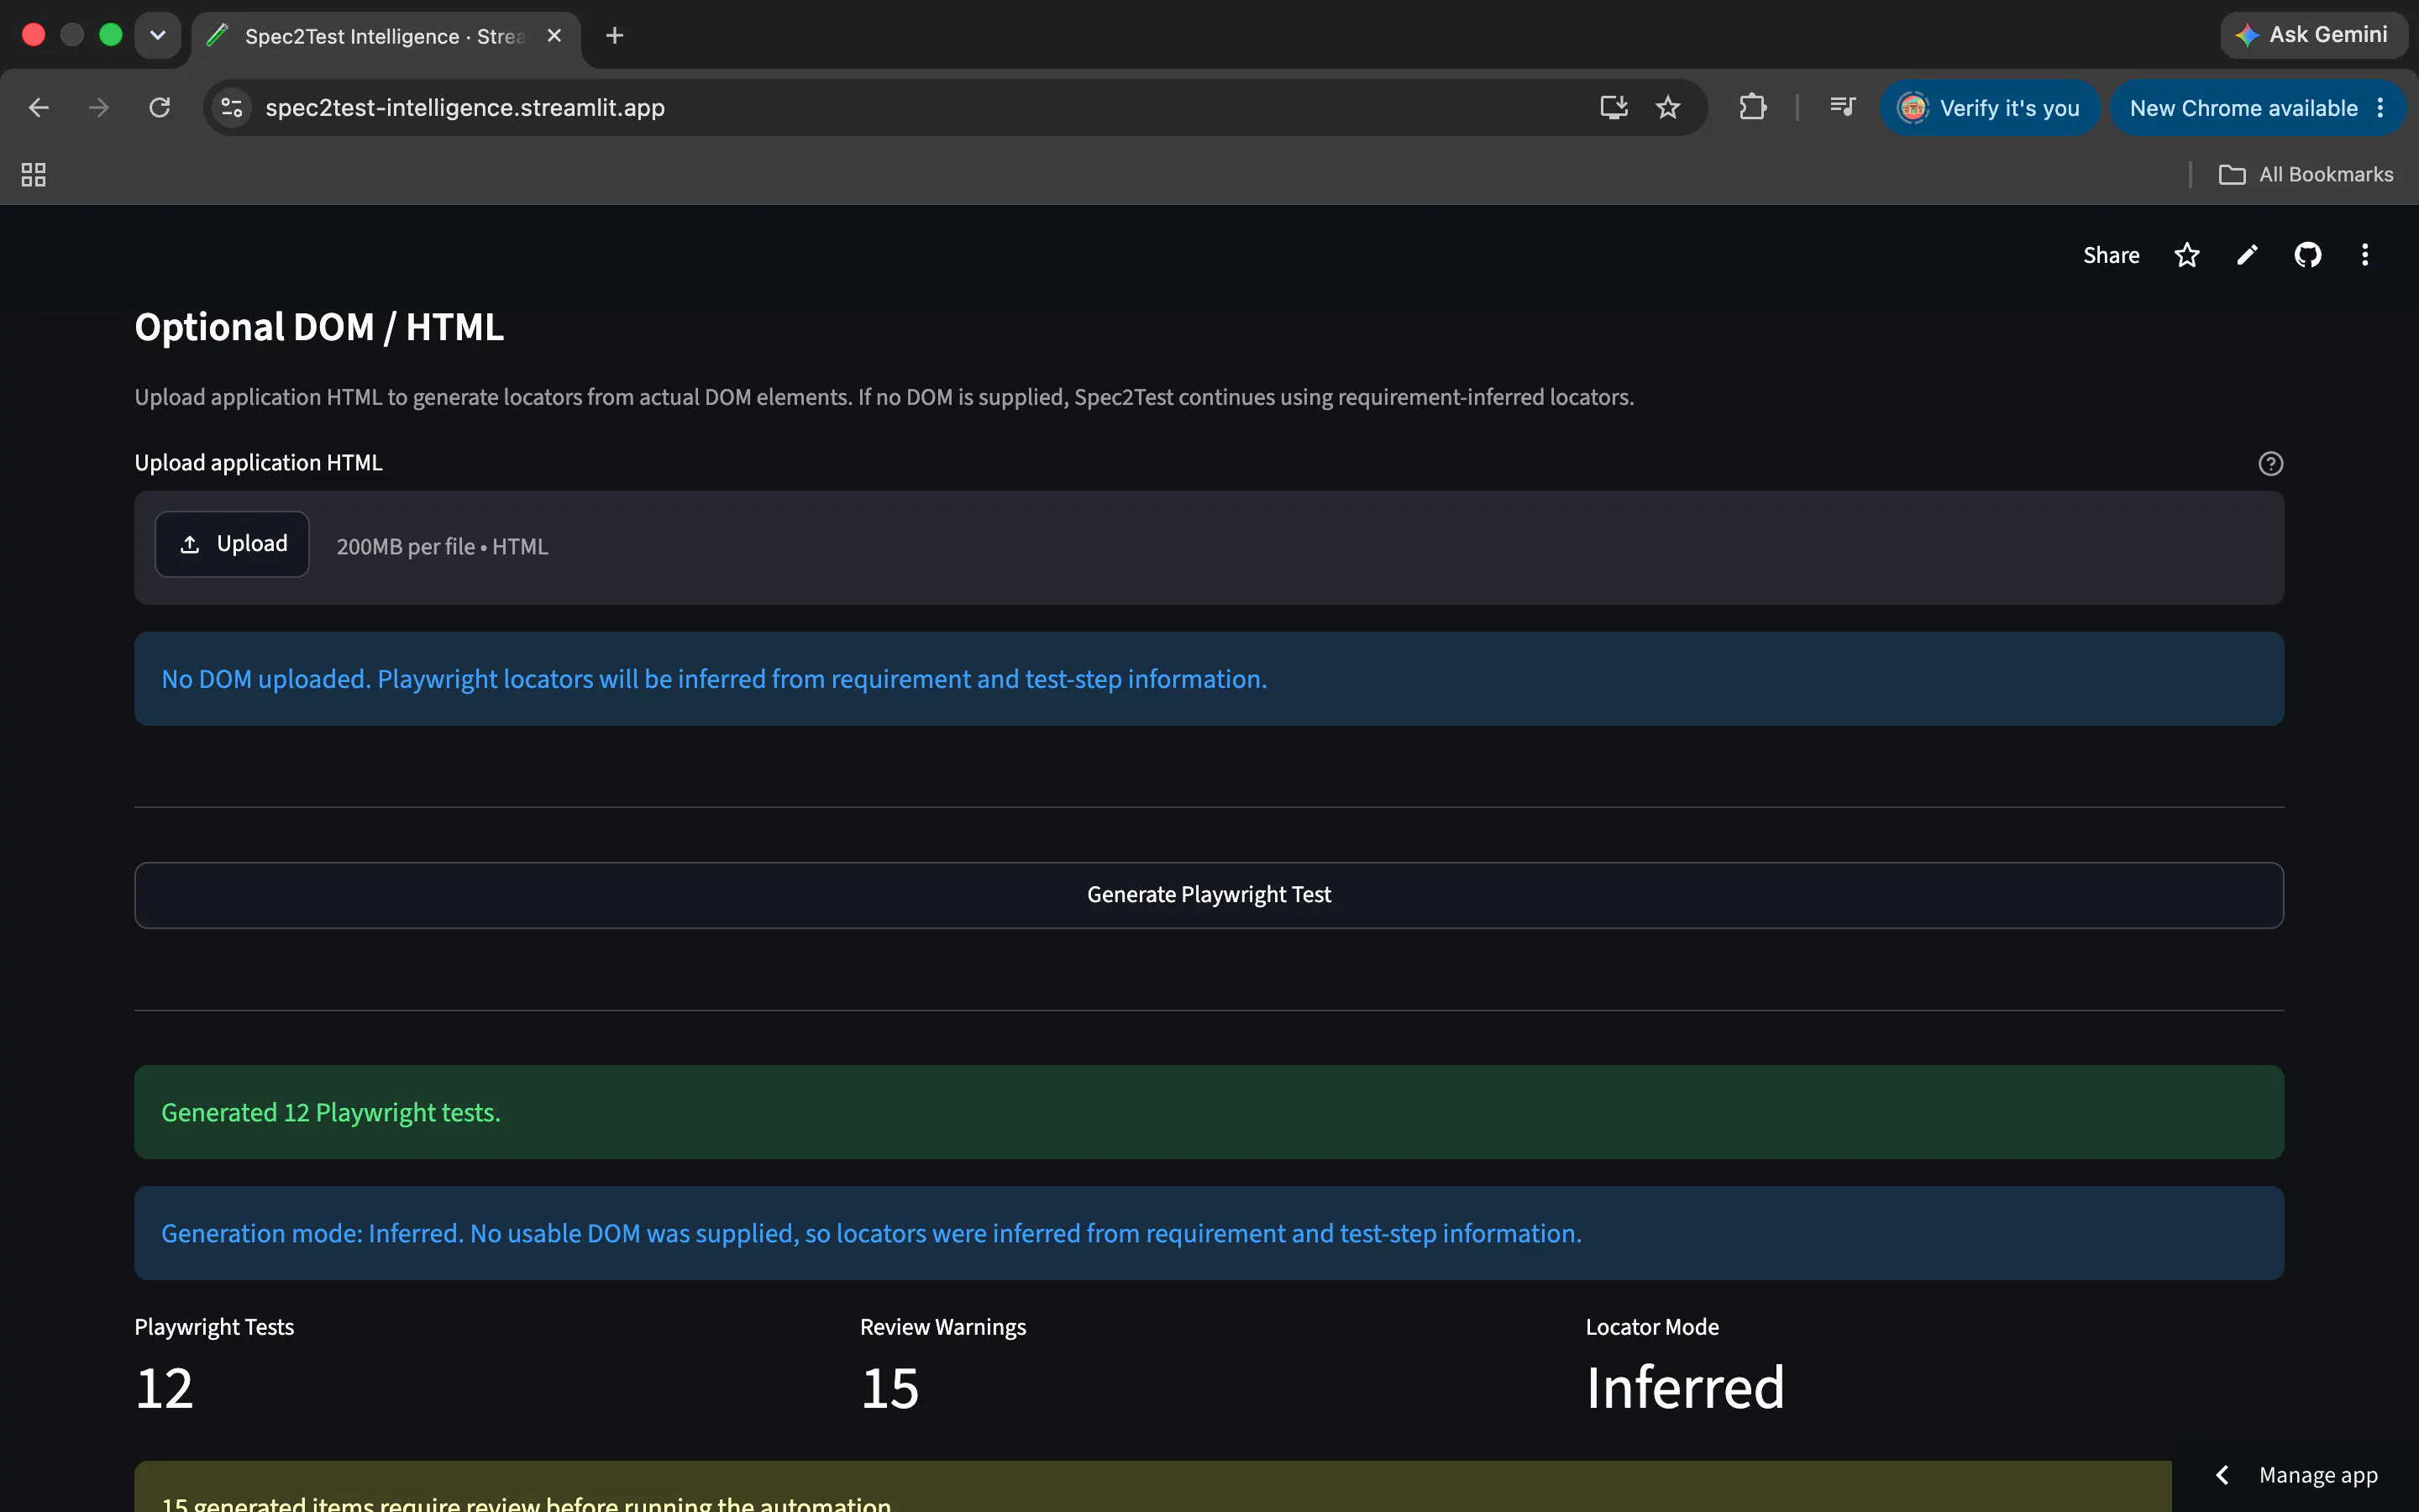Click the Playwright Tests metric label
The image size is (2419, 1512).
tap(214, 1327)
